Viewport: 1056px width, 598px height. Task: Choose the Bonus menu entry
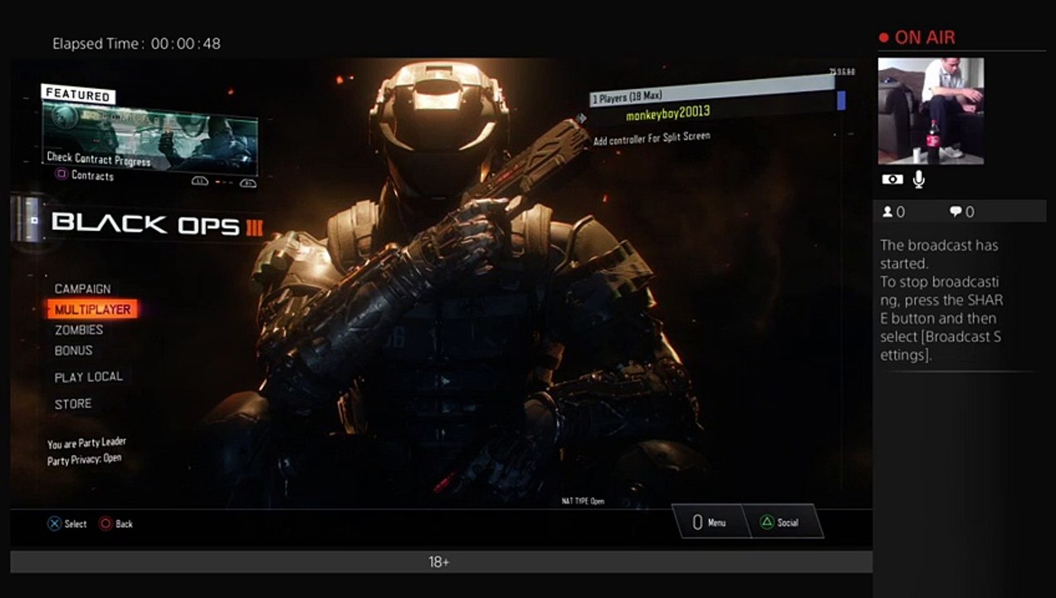coord(74,350)
